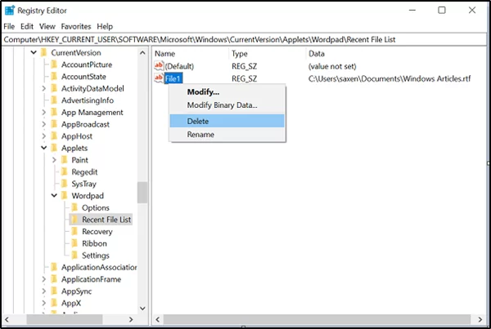Expand the ActivityDataModel key
Viewport: 491px width, 329px height.
44,88
